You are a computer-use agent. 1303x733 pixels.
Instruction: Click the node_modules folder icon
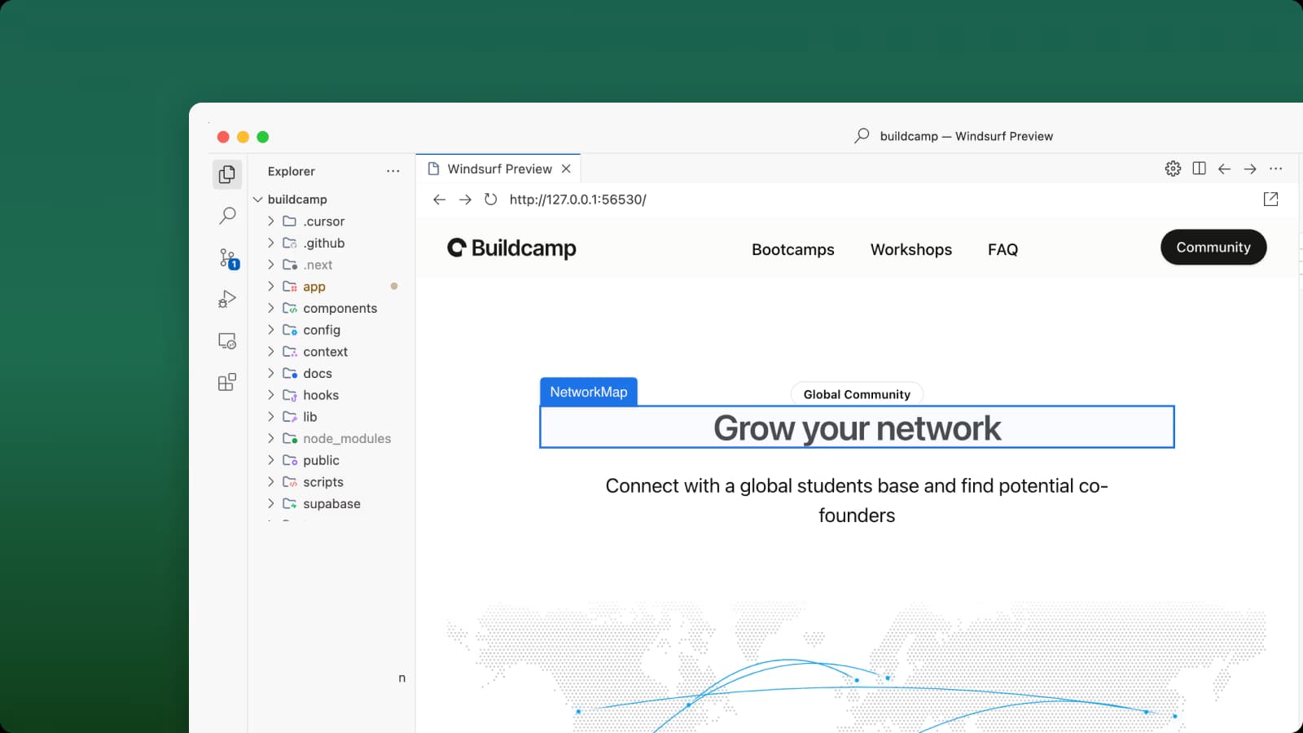[x=289, y=438]
